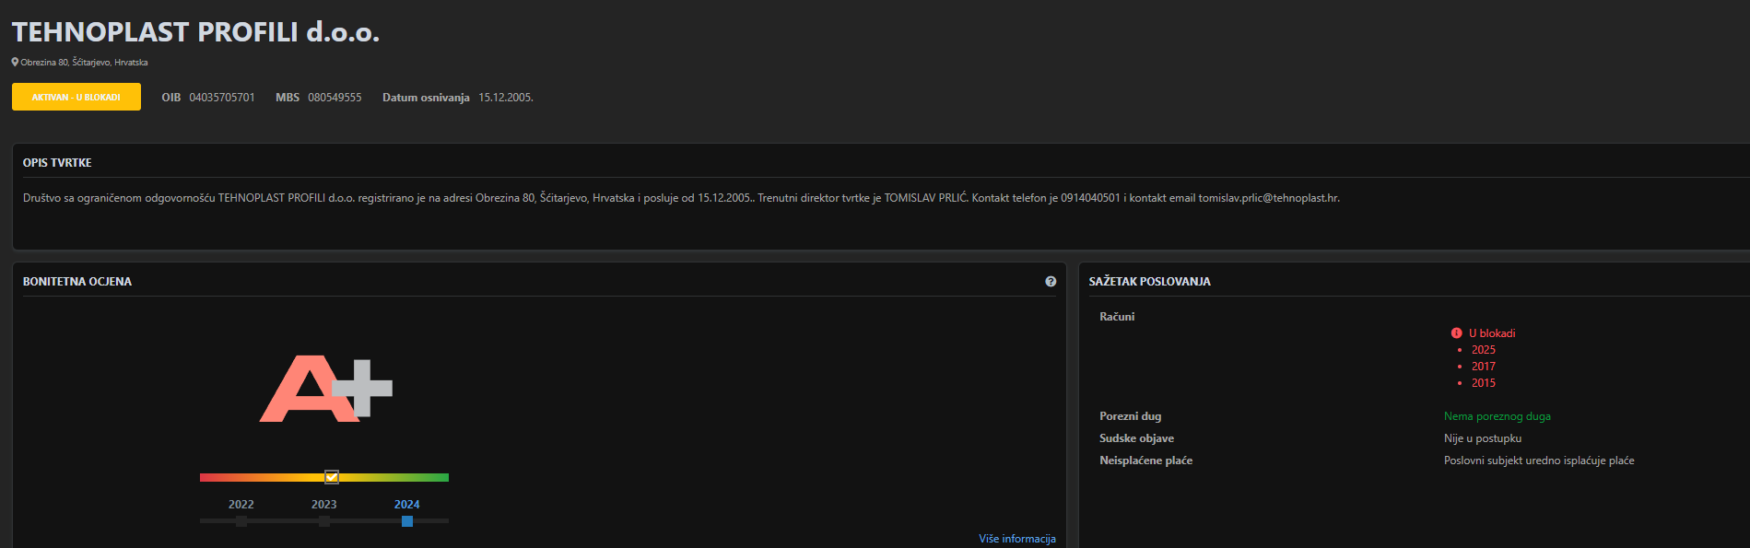Click the blockade year 2017 entry
Viewport: 1750px width, 548px height.
[1484, 367]
